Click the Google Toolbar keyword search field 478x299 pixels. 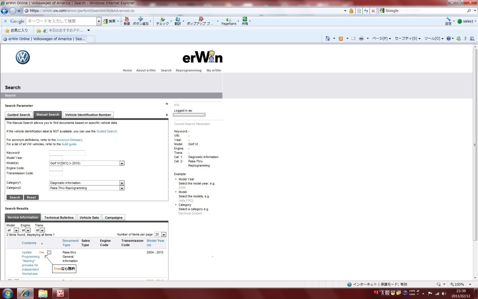coord(62,21)
